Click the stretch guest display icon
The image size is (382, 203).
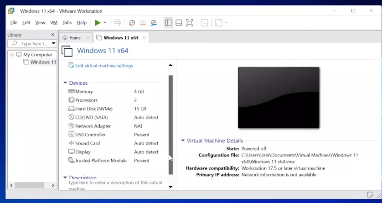[219, 23]
